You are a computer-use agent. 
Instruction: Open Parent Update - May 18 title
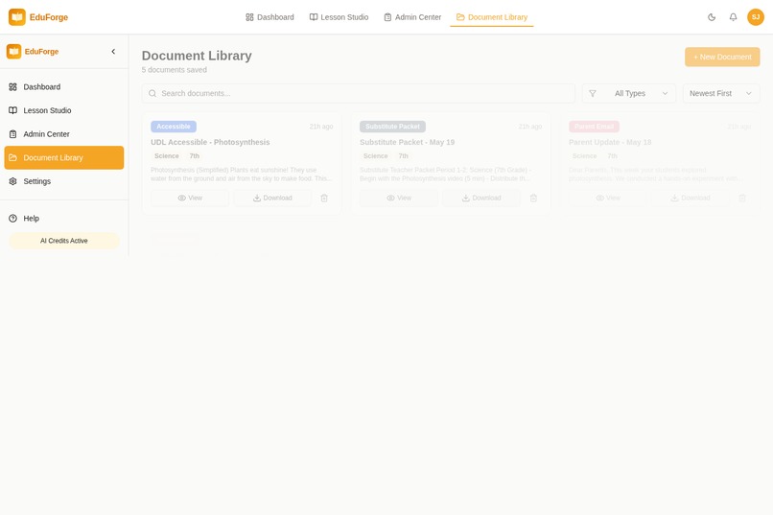(610, 142)
